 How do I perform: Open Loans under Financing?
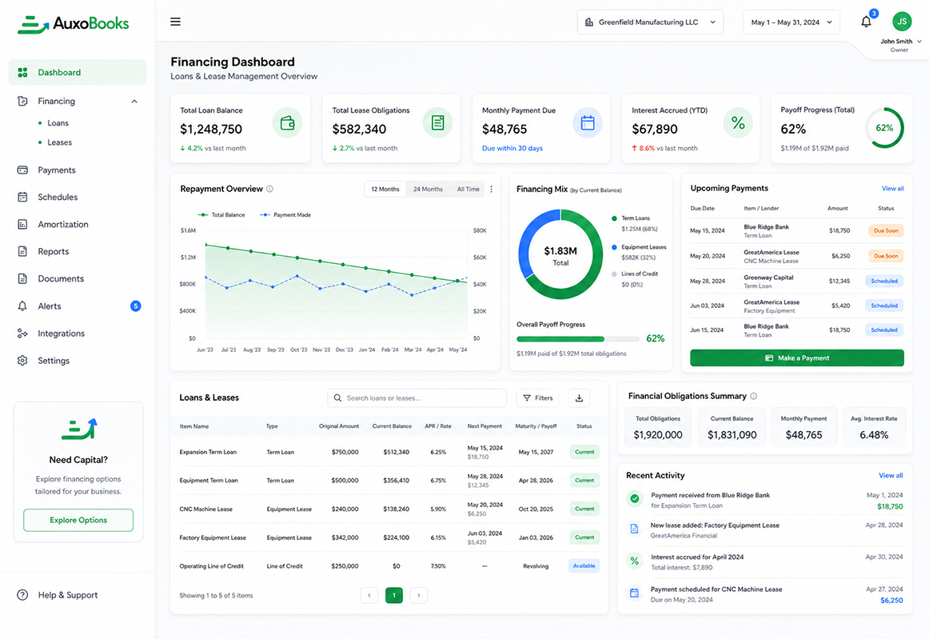(58, 122)
